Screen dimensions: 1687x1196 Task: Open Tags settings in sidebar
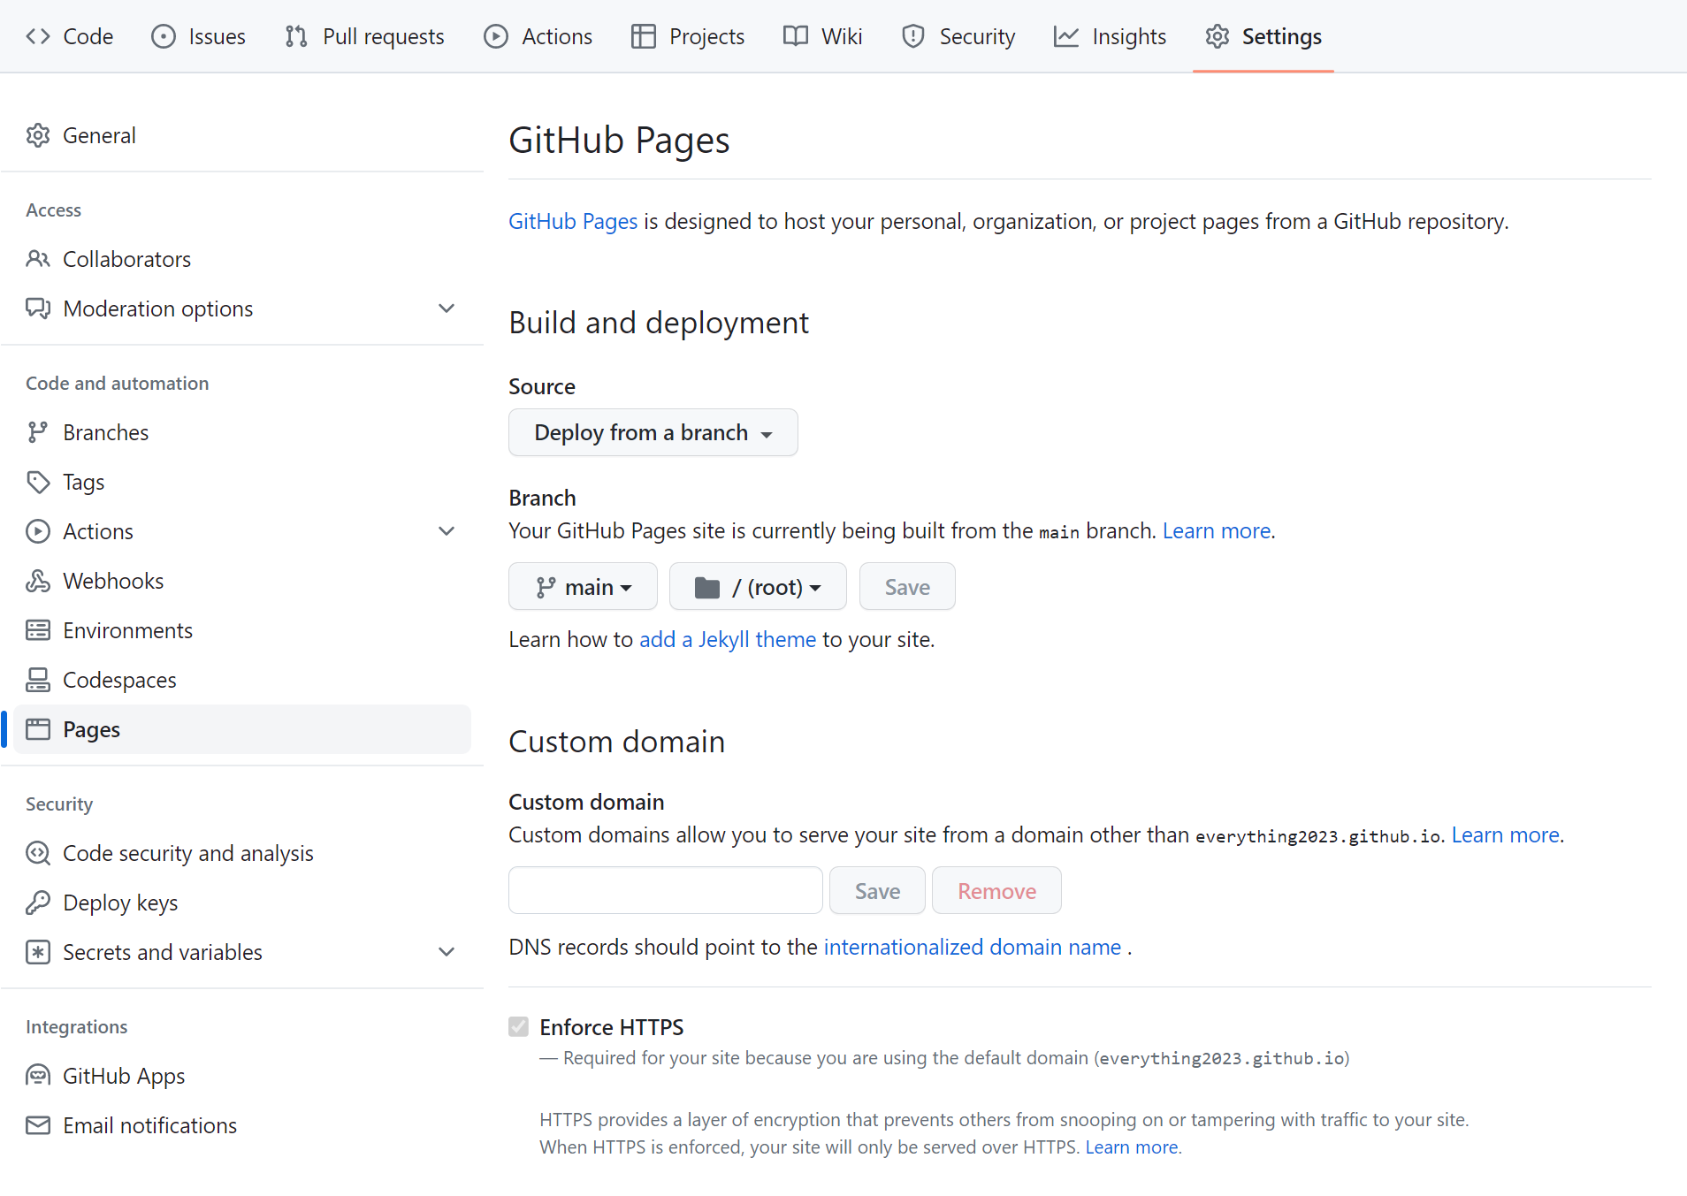[242, 482]
